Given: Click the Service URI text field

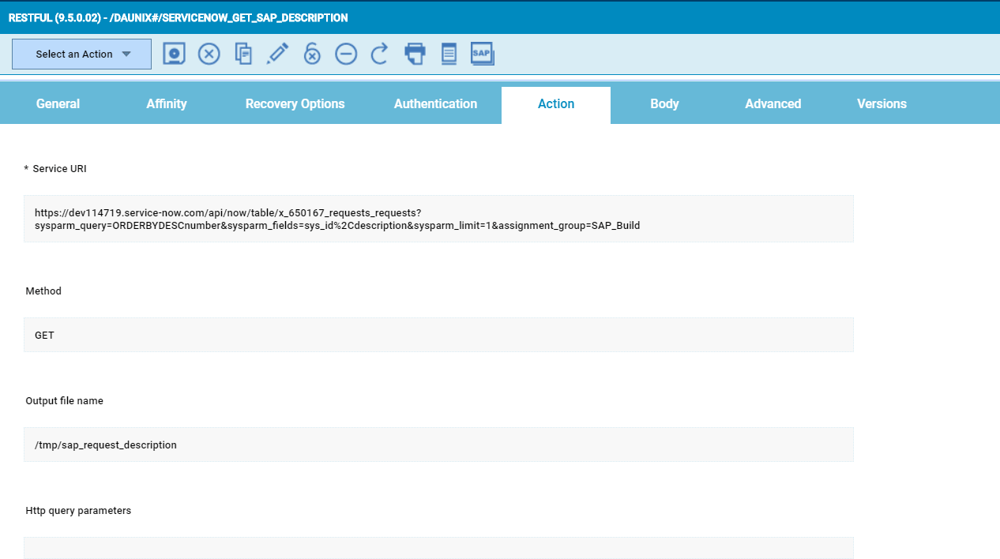Looking at the screenshot, I should tap(438, 219).
